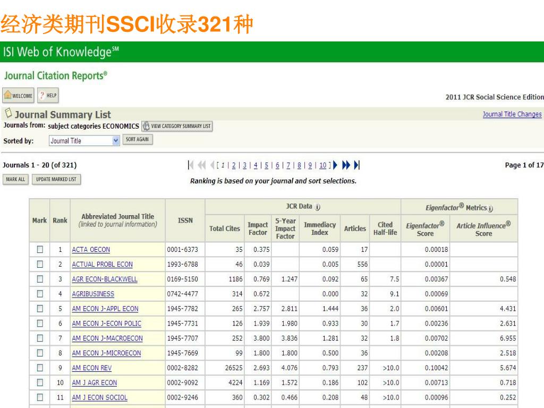
Task: Mark the AM J ECON SOCIOL checkbox
Action: (40, 397)
